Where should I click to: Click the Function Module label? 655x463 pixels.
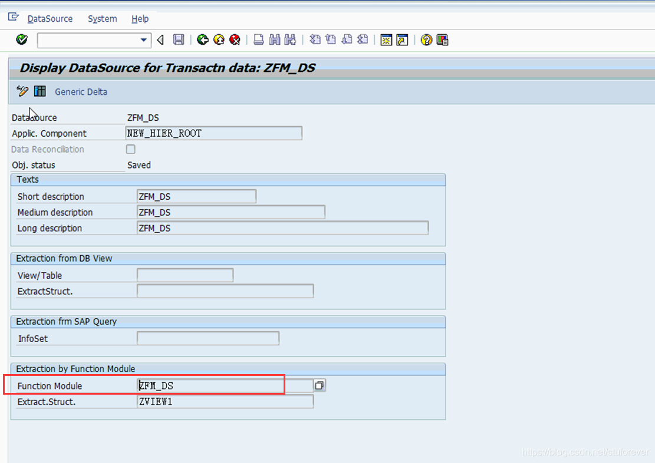[50, 386]
